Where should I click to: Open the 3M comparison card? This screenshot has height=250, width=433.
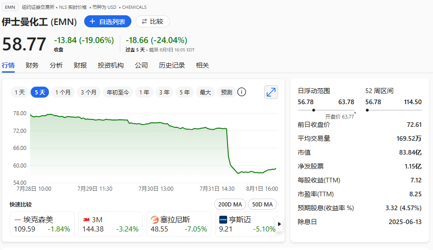tap(111, 224)
